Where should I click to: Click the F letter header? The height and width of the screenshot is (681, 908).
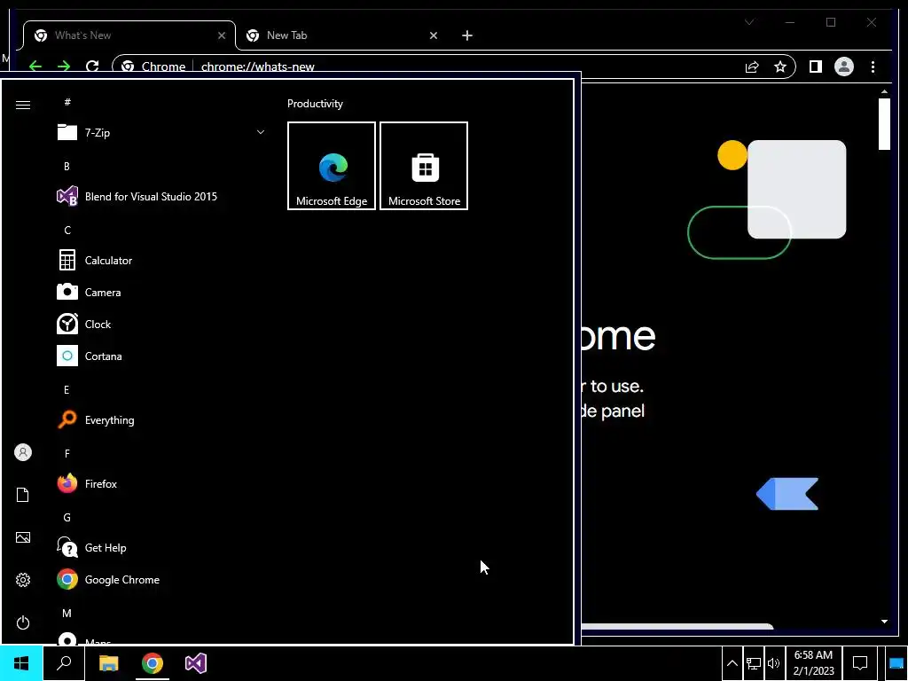(x=67, y=453)
